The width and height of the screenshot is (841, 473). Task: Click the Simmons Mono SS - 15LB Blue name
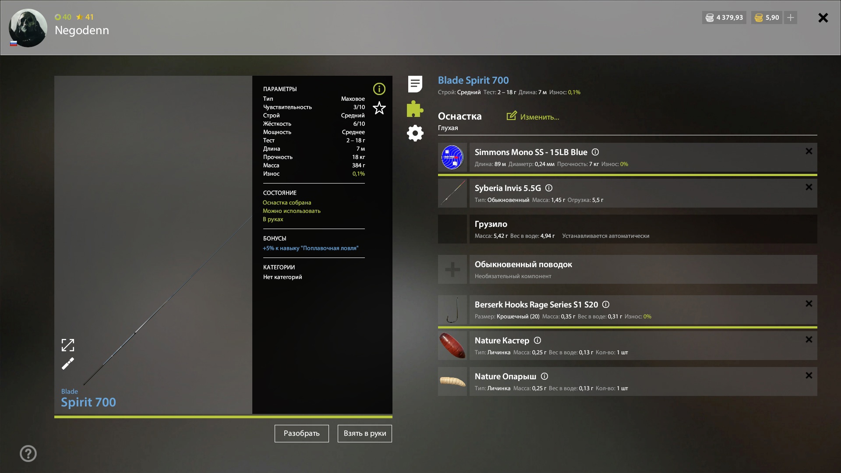click(x=531, y=152)
